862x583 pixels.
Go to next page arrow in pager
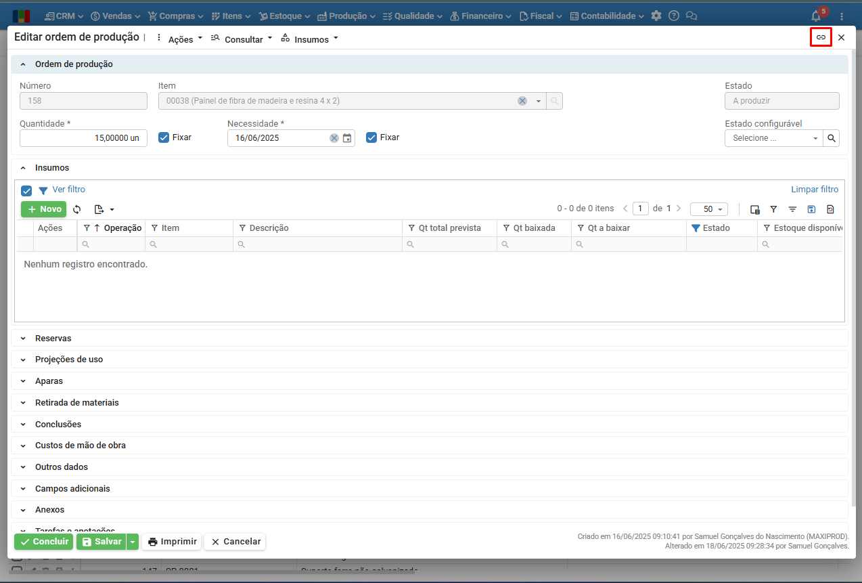(x=679, y=209)
